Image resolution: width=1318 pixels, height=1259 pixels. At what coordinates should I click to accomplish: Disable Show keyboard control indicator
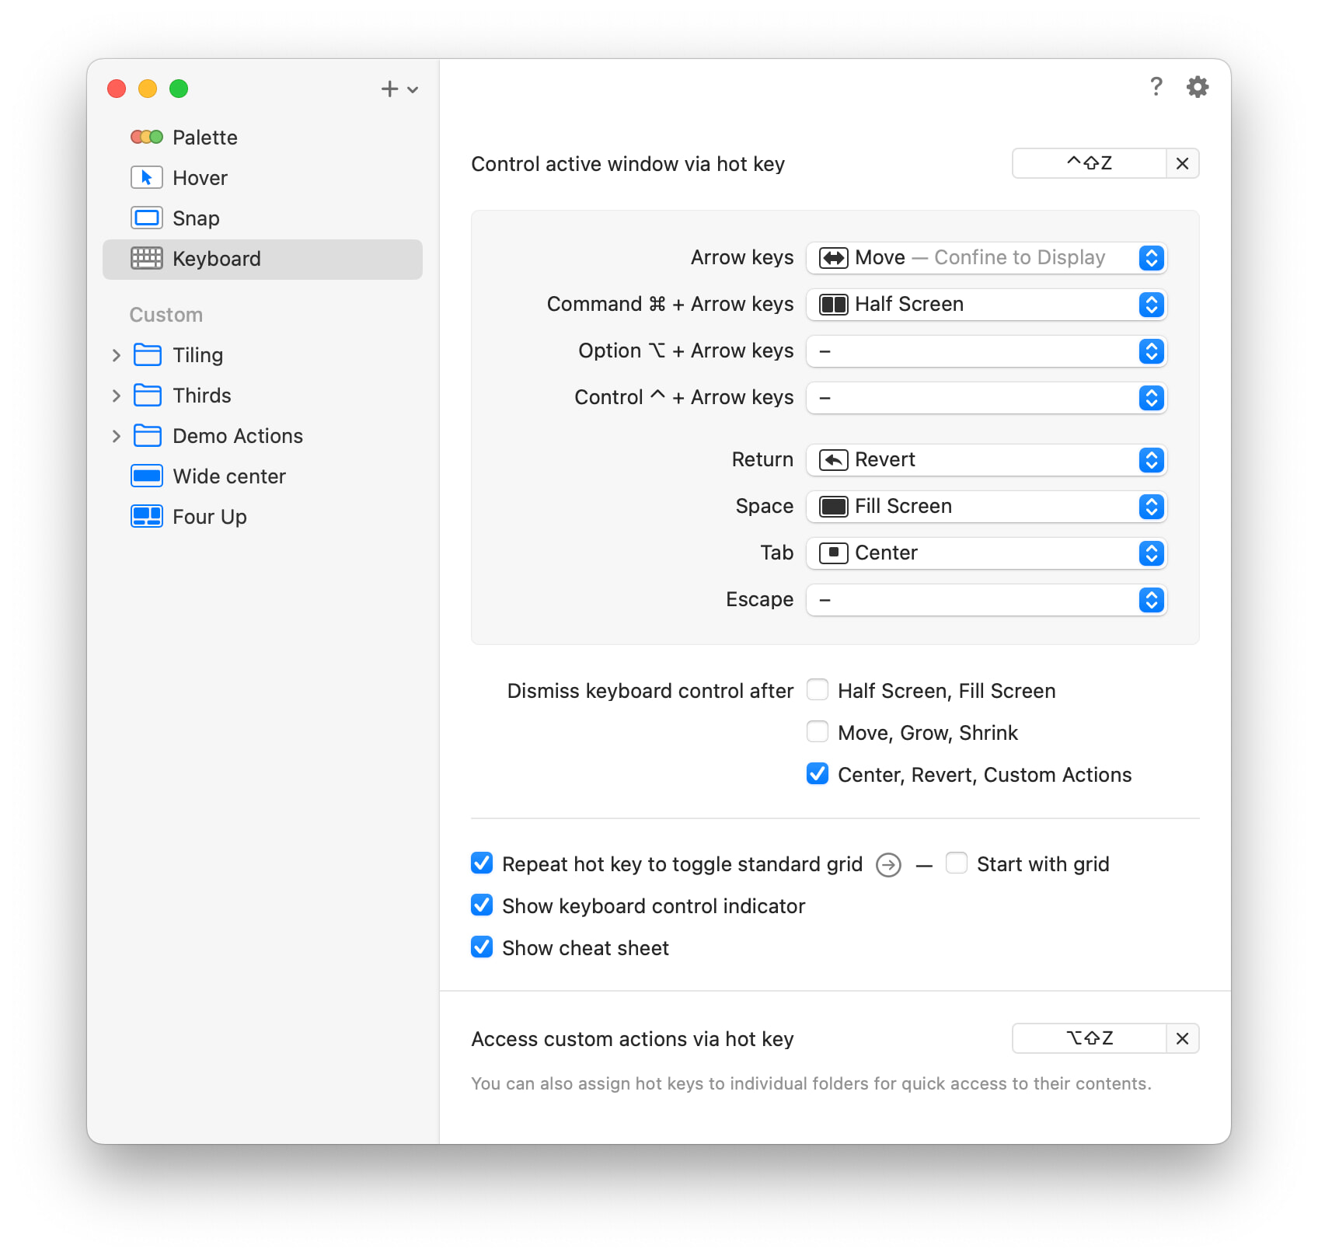(482, 905)
